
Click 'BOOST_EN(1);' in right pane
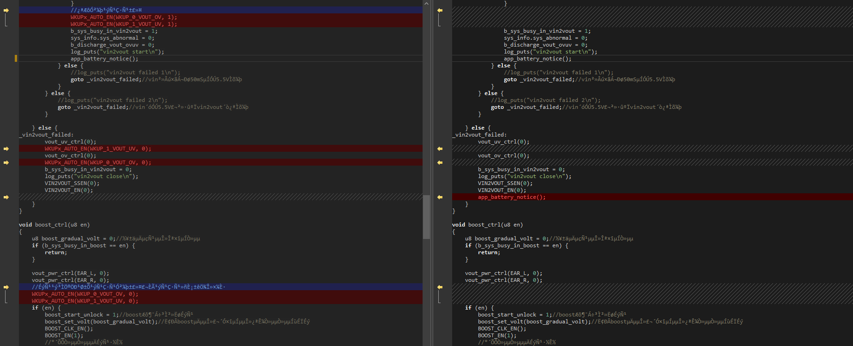click(497, 335)
